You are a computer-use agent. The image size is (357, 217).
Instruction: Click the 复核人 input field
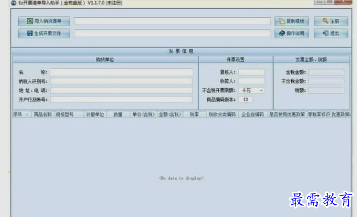(x=252, y=72)
